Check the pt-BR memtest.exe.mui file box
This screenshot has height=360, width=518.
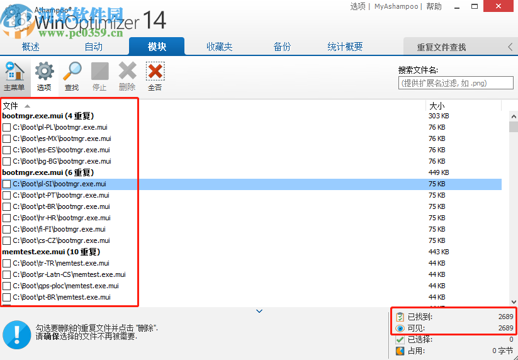click(6, 298)
